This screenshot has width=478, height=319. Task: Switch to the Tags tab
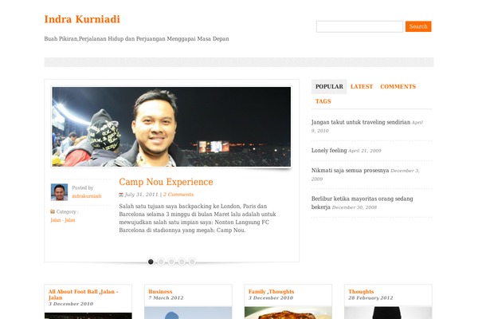323,101
